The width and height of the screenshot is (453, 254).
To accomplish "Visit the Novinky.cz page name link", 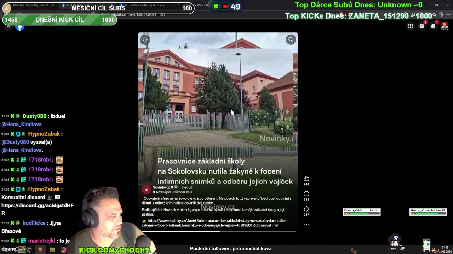I will click(161, 187).
